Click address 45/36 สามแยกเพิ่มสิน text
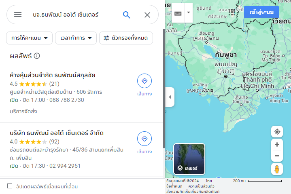Viewport: 291px width, 194px height. (98, 150)
